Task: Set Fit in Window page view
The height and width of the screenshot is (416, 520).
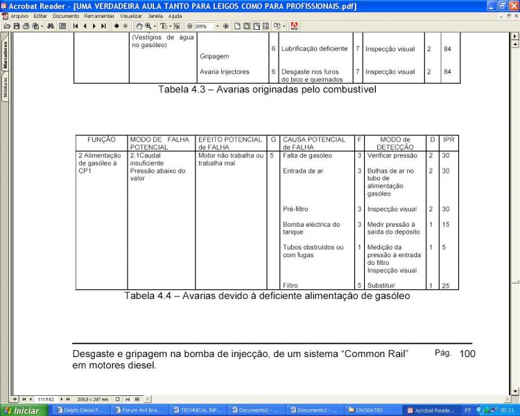Action: point(247,26)
